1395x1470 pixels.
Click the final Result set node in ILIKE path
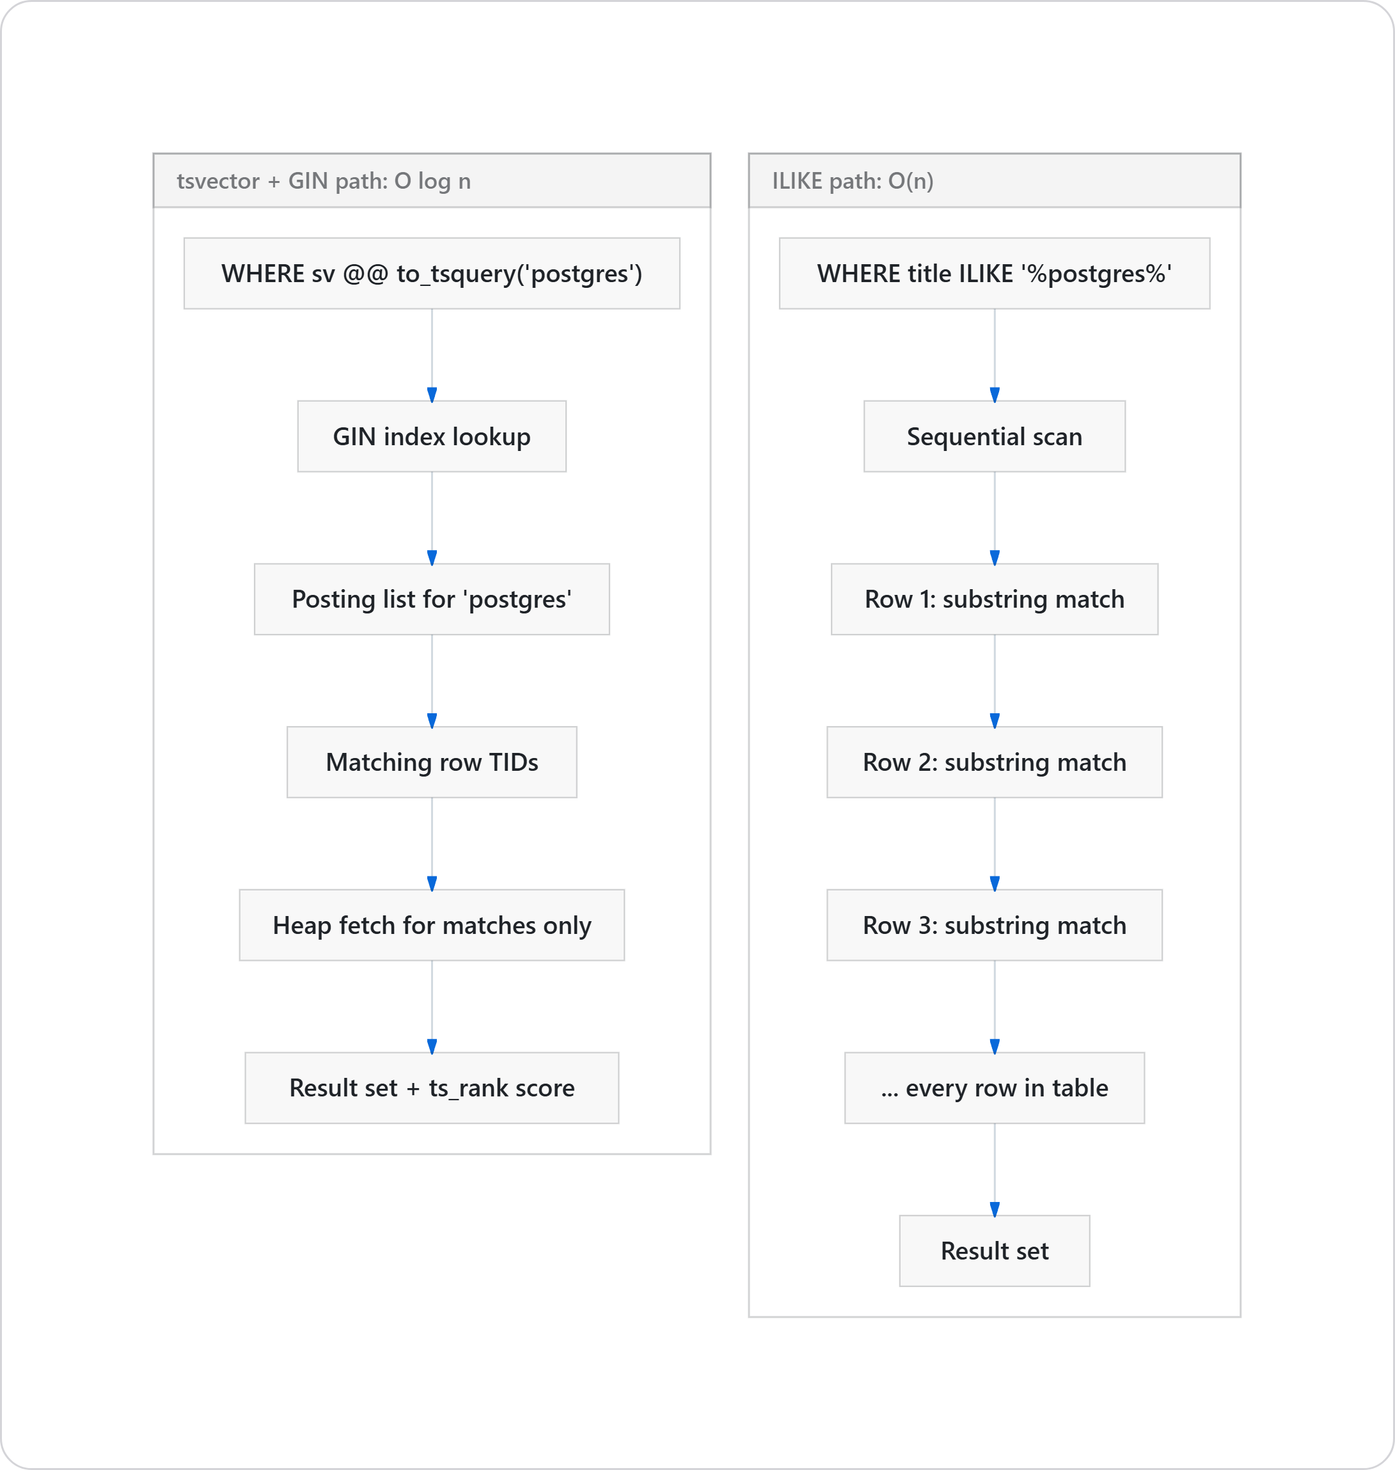coord(994,1251)
